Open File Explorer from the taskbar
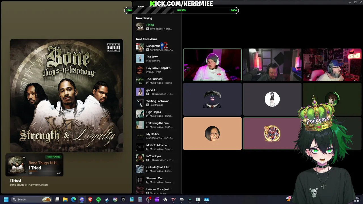The image size is (363, 204). (x=65, y=199)
